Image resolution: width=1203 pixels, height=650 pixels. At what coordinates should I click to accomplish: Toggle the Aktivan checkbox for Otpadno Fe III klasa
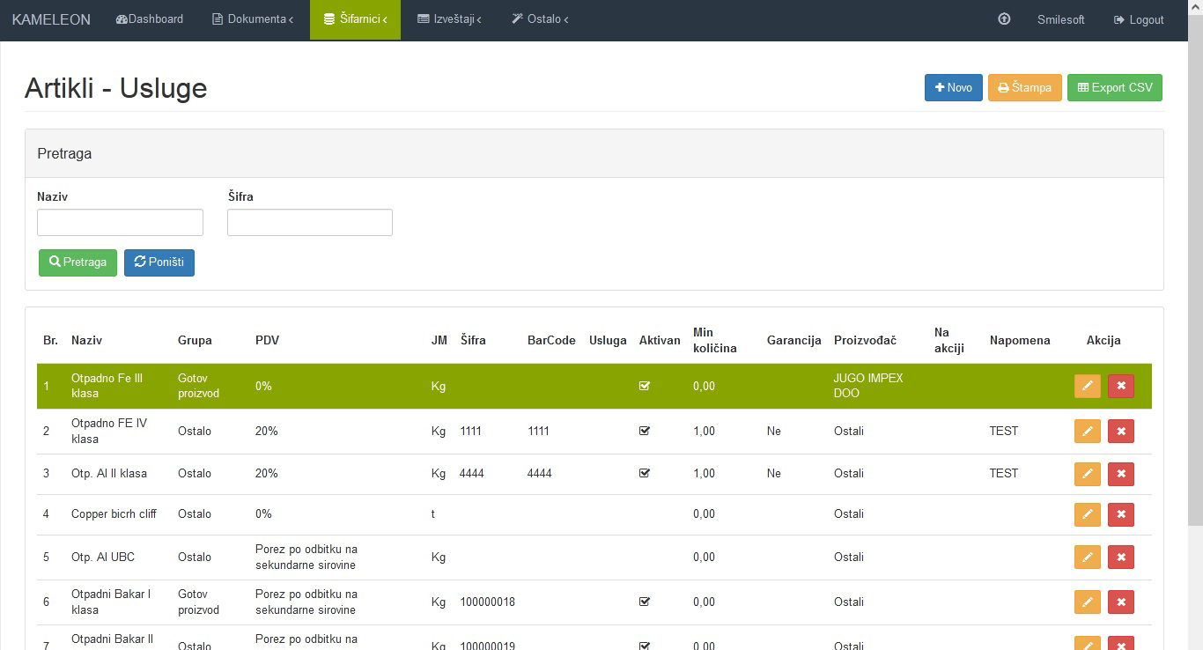[x=644, y=386]
